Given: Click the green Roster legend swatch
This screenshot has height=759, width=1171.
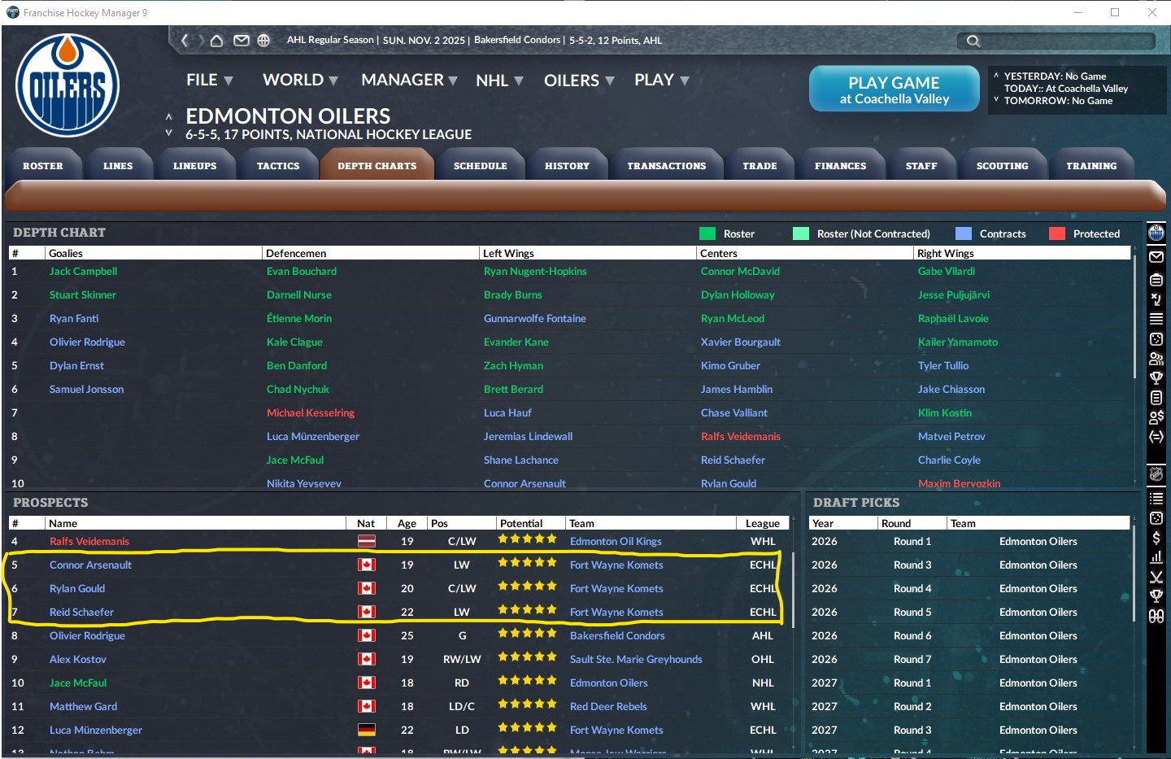Looking at the screenshot, I should [x=707, y=234].
